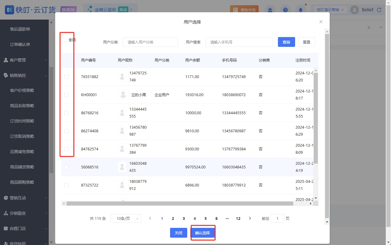The width and height of the screenshot is (391, 245).
Task: Expand the 客户管理 sidebar menu
Action: point(25,60)
